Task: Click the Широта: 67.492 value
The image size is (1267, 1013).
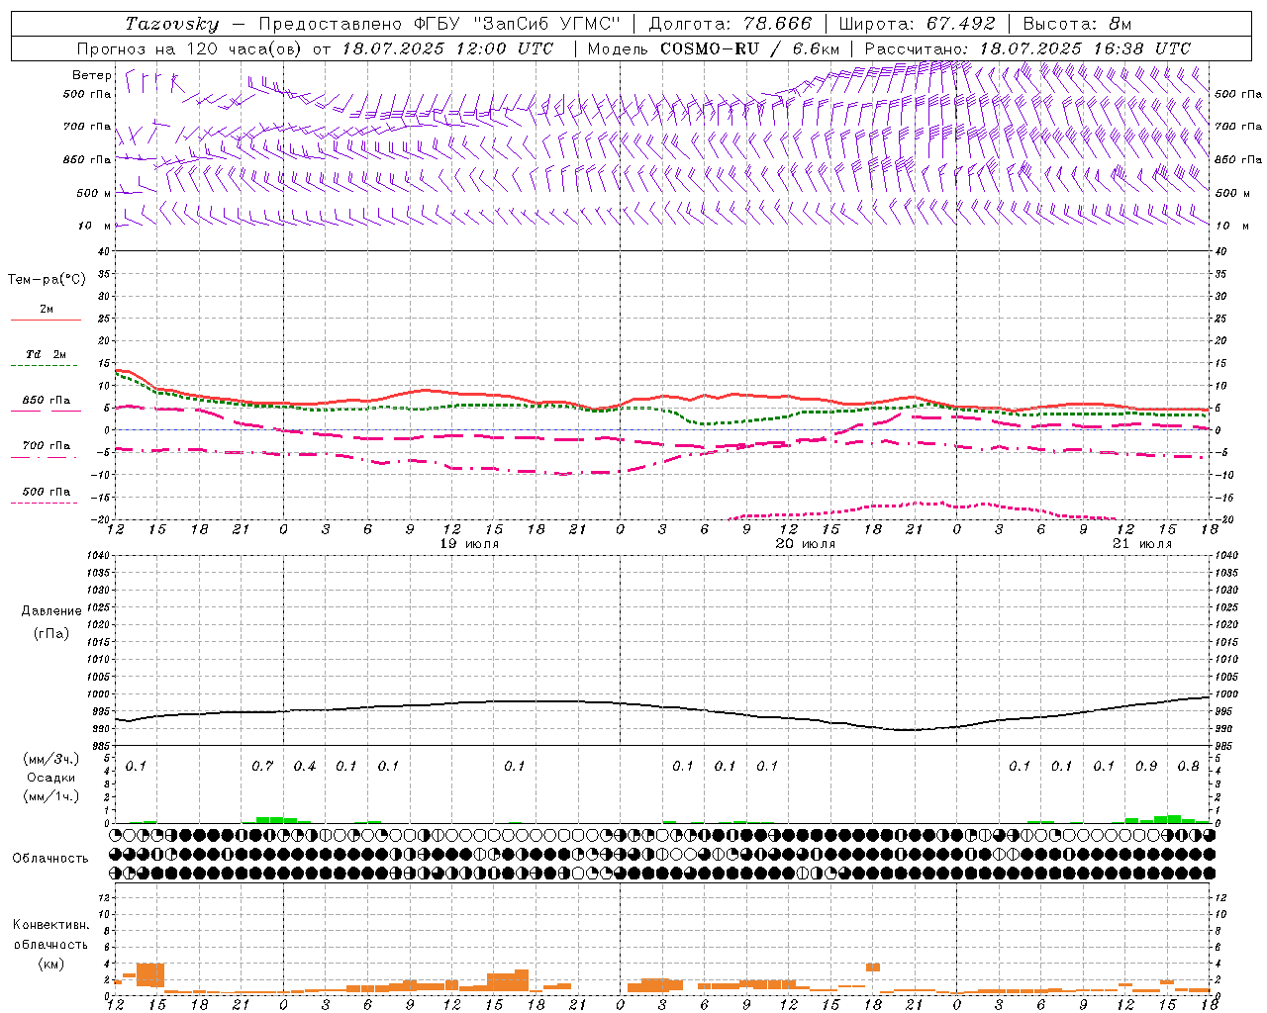Action: click(917, 24)
